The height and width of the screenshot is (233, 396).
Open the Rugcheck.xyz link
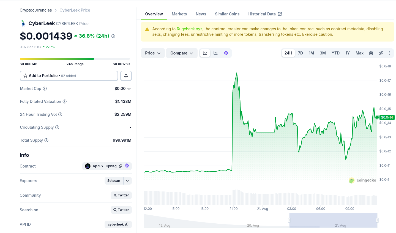pos(189,29)
